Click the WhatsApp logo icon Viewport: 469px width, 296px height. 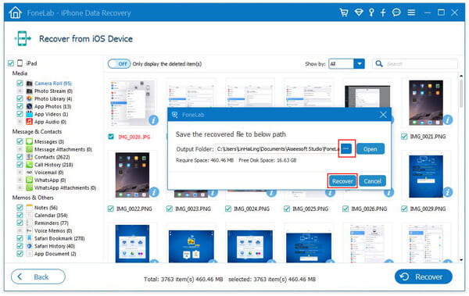(30, 180)
